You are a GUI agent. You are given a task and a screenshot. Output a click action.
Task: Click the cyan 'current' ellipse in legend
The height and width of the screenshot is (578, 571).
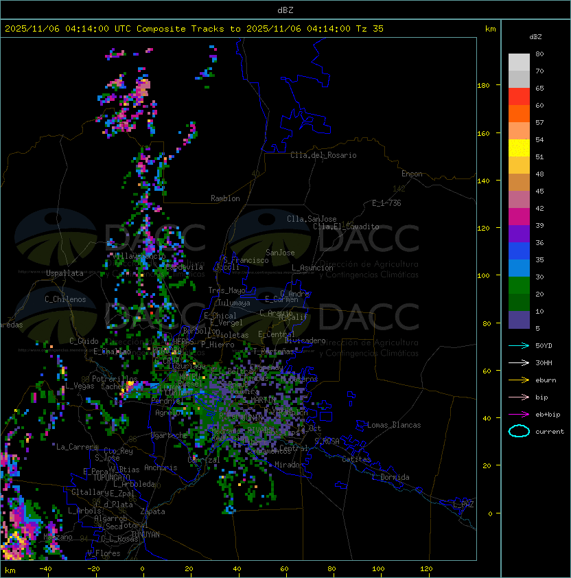[519, 431]
